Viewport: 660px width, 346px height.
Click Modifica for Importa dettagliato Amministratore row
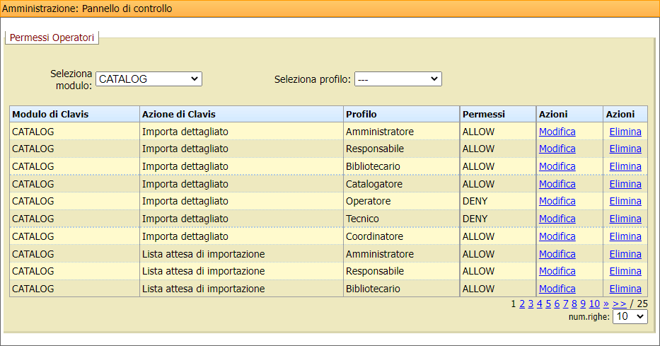(557, 132)
